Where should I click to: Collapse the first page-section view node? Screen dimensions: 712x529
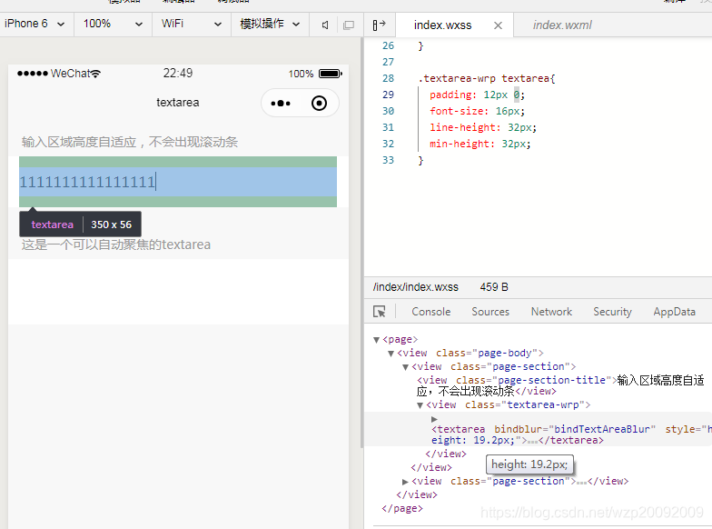pos(405,367)
